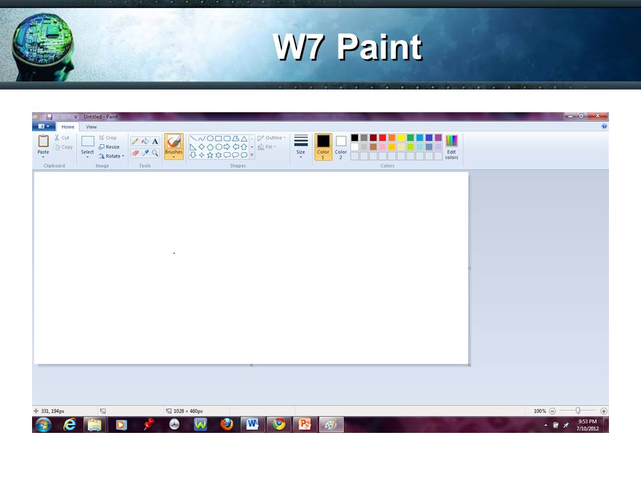Select the Right triangle shape
The width and height of the screenshot is (641, 481).
(x=193, y=147)
